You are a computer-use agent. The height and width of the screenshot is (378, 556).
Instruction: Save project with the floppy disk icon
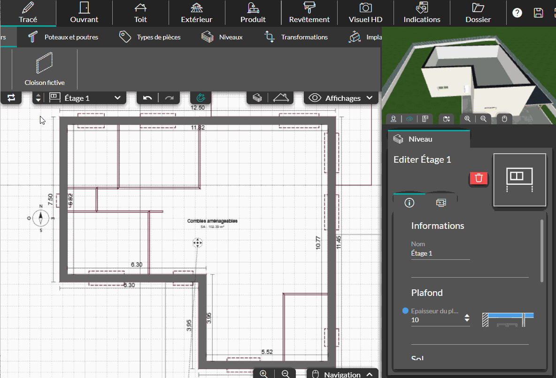click(x=538, y=13)
